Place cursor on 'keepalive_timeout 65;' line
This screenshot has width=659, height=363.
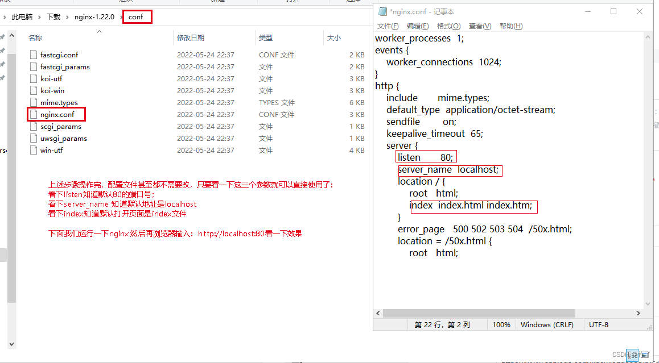(435, 133)
